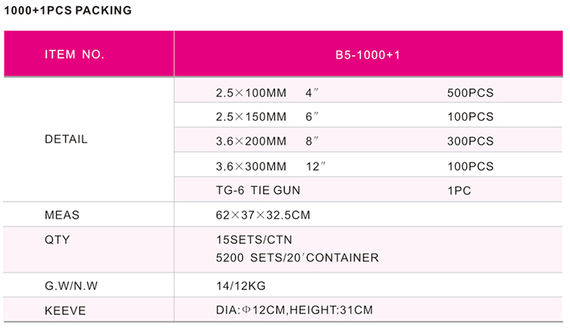The width and height of the screenshot is (570, 328).
Task: Select the DETAIL row label
Action: (66, 139)
